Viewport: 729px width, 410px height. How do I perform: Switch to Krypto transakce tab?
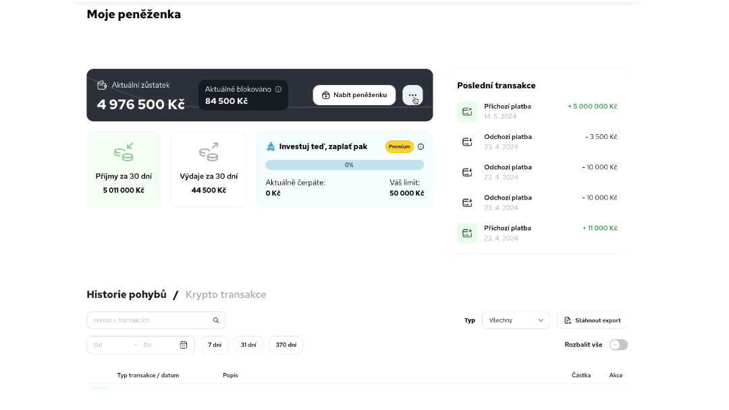[x=225, y=295]
